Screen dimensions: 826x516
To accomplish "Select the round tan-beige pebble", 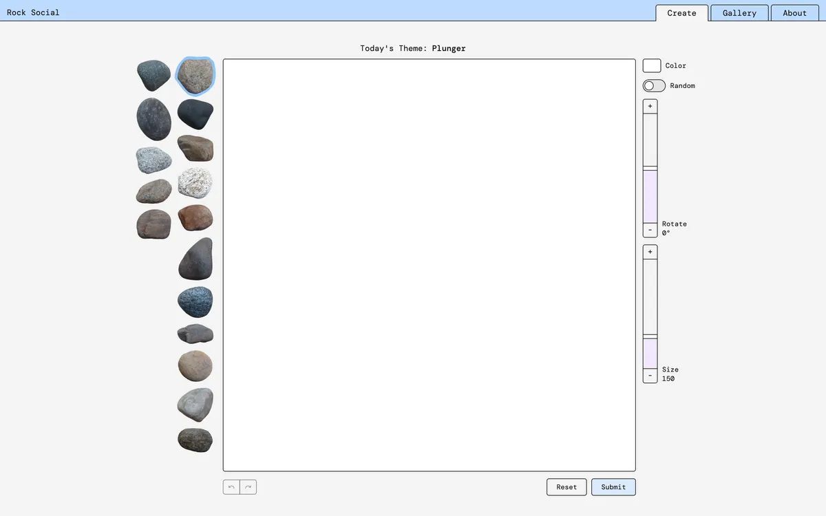I will [195, 366].
